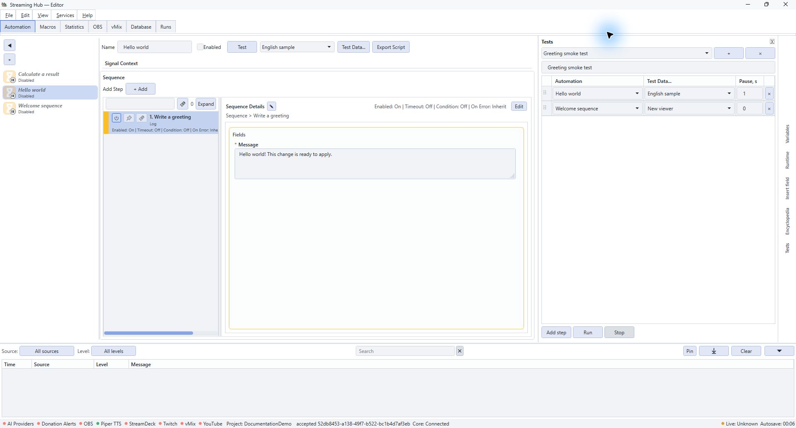Collapse the automation list with the left arrow
This screenshot has width=796, height=428.
coord(10,45)
